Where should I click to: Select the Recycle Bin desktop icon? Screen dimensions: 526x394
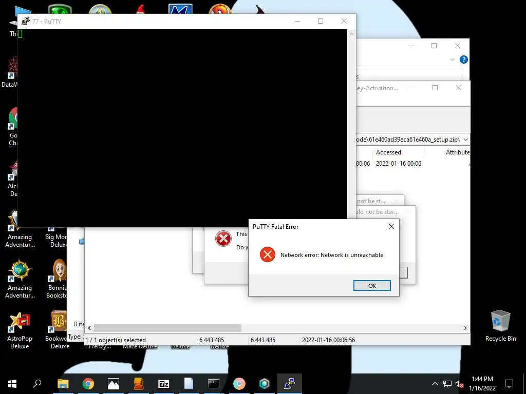(x=500, y=326)
